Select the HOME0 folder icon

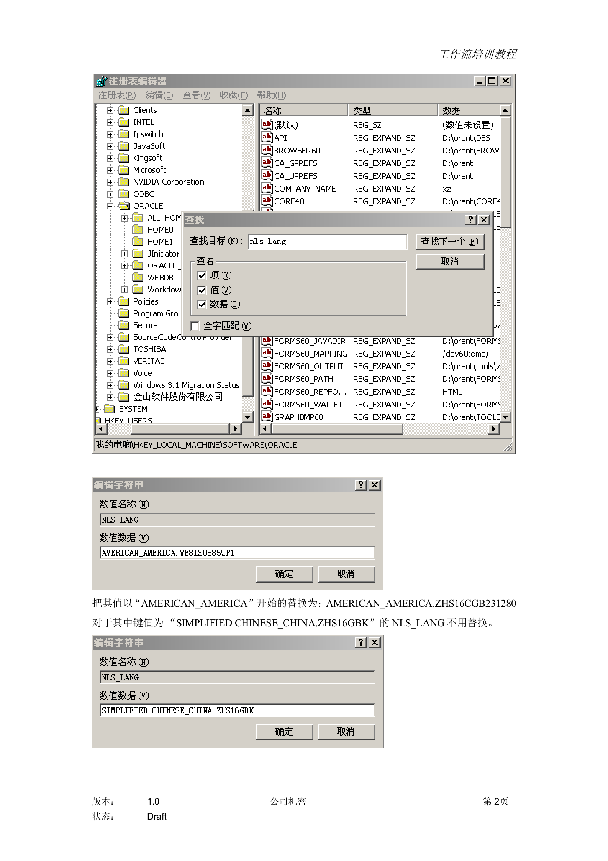[x=138, y=230]
